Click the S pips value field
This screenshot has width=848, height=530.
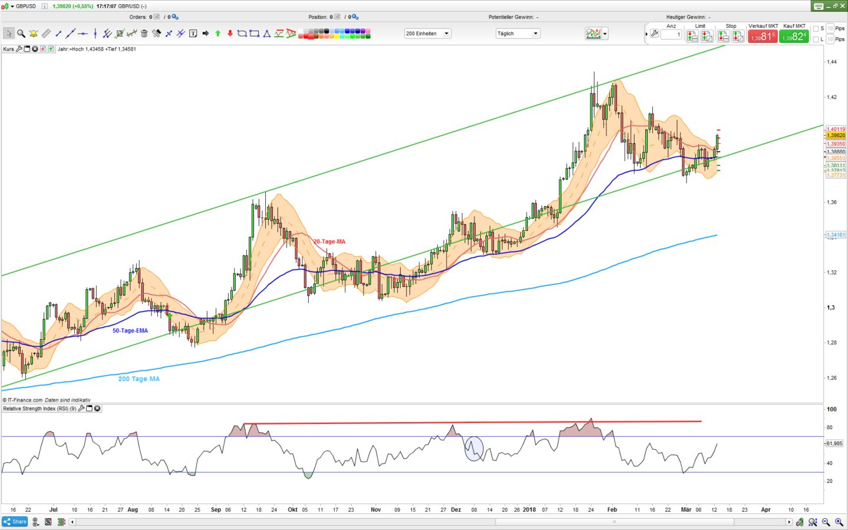tap(830, 28)
